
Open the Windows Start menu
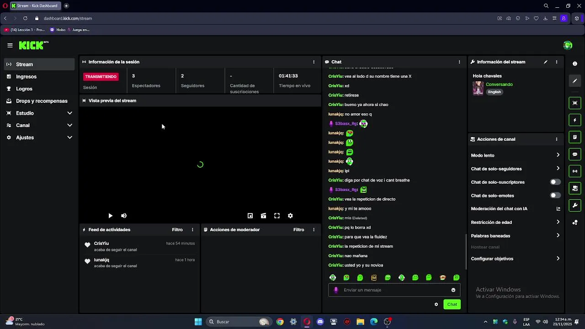(198, 322)
